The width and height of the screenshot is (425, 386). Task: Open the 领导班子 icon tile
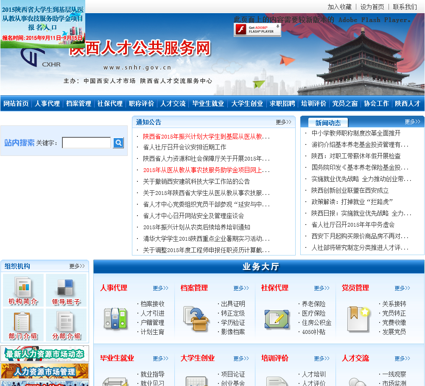[x=66, y=290]
